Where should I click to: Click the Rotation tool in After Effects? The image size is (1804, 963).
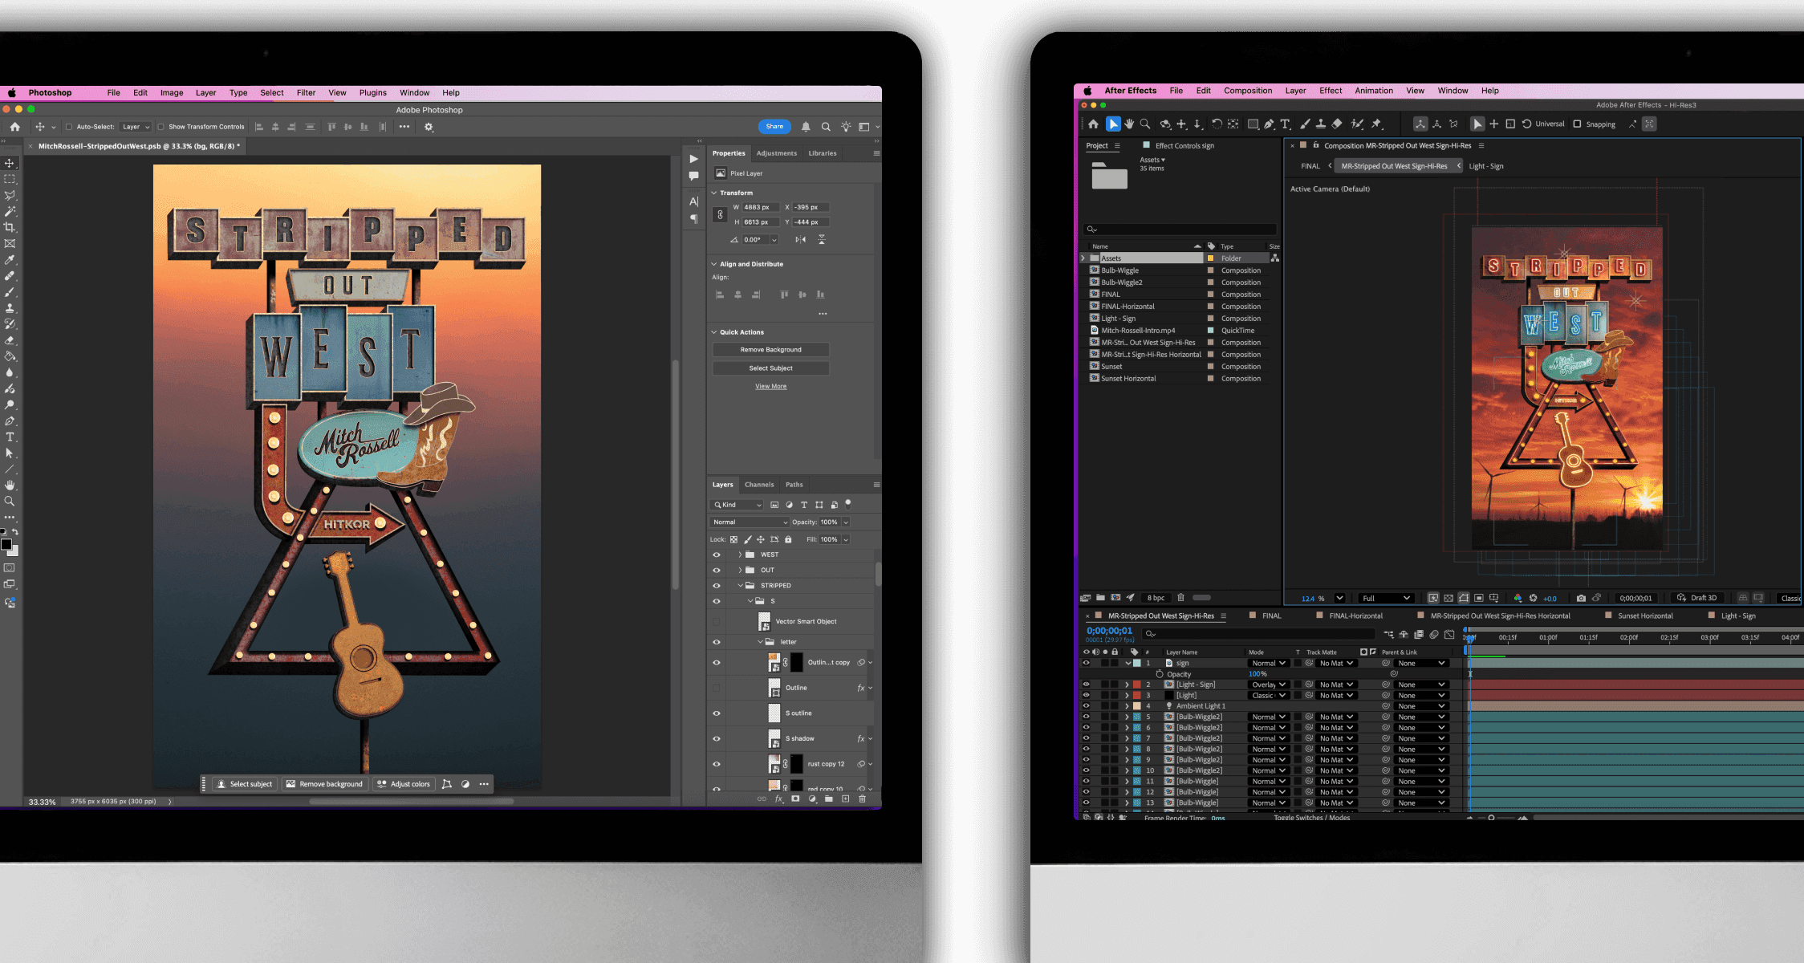[1217, 124]
